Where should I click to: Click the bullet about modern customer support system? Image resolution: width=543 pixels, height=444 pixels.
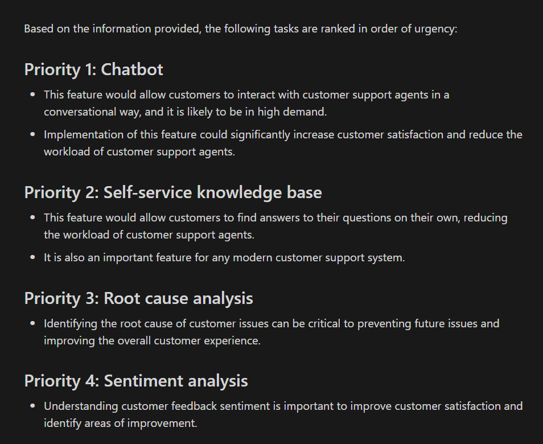click(x=224, y=258)
